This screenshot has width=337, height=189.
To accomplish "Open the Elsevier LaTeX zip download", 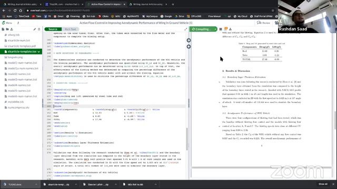I will coord(98,184).
